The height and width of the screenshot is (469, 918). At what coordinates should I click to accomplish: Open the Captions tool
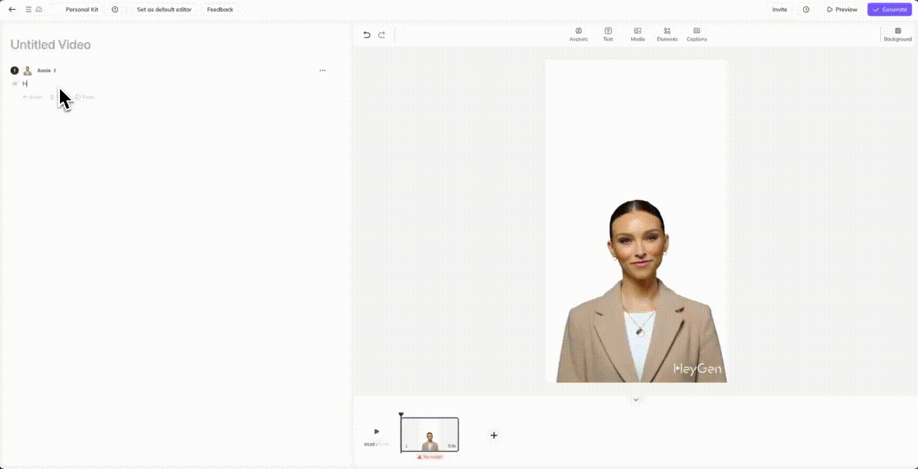tap(697, 35)
